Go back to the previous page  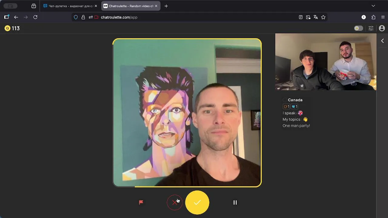coord(16,17)
